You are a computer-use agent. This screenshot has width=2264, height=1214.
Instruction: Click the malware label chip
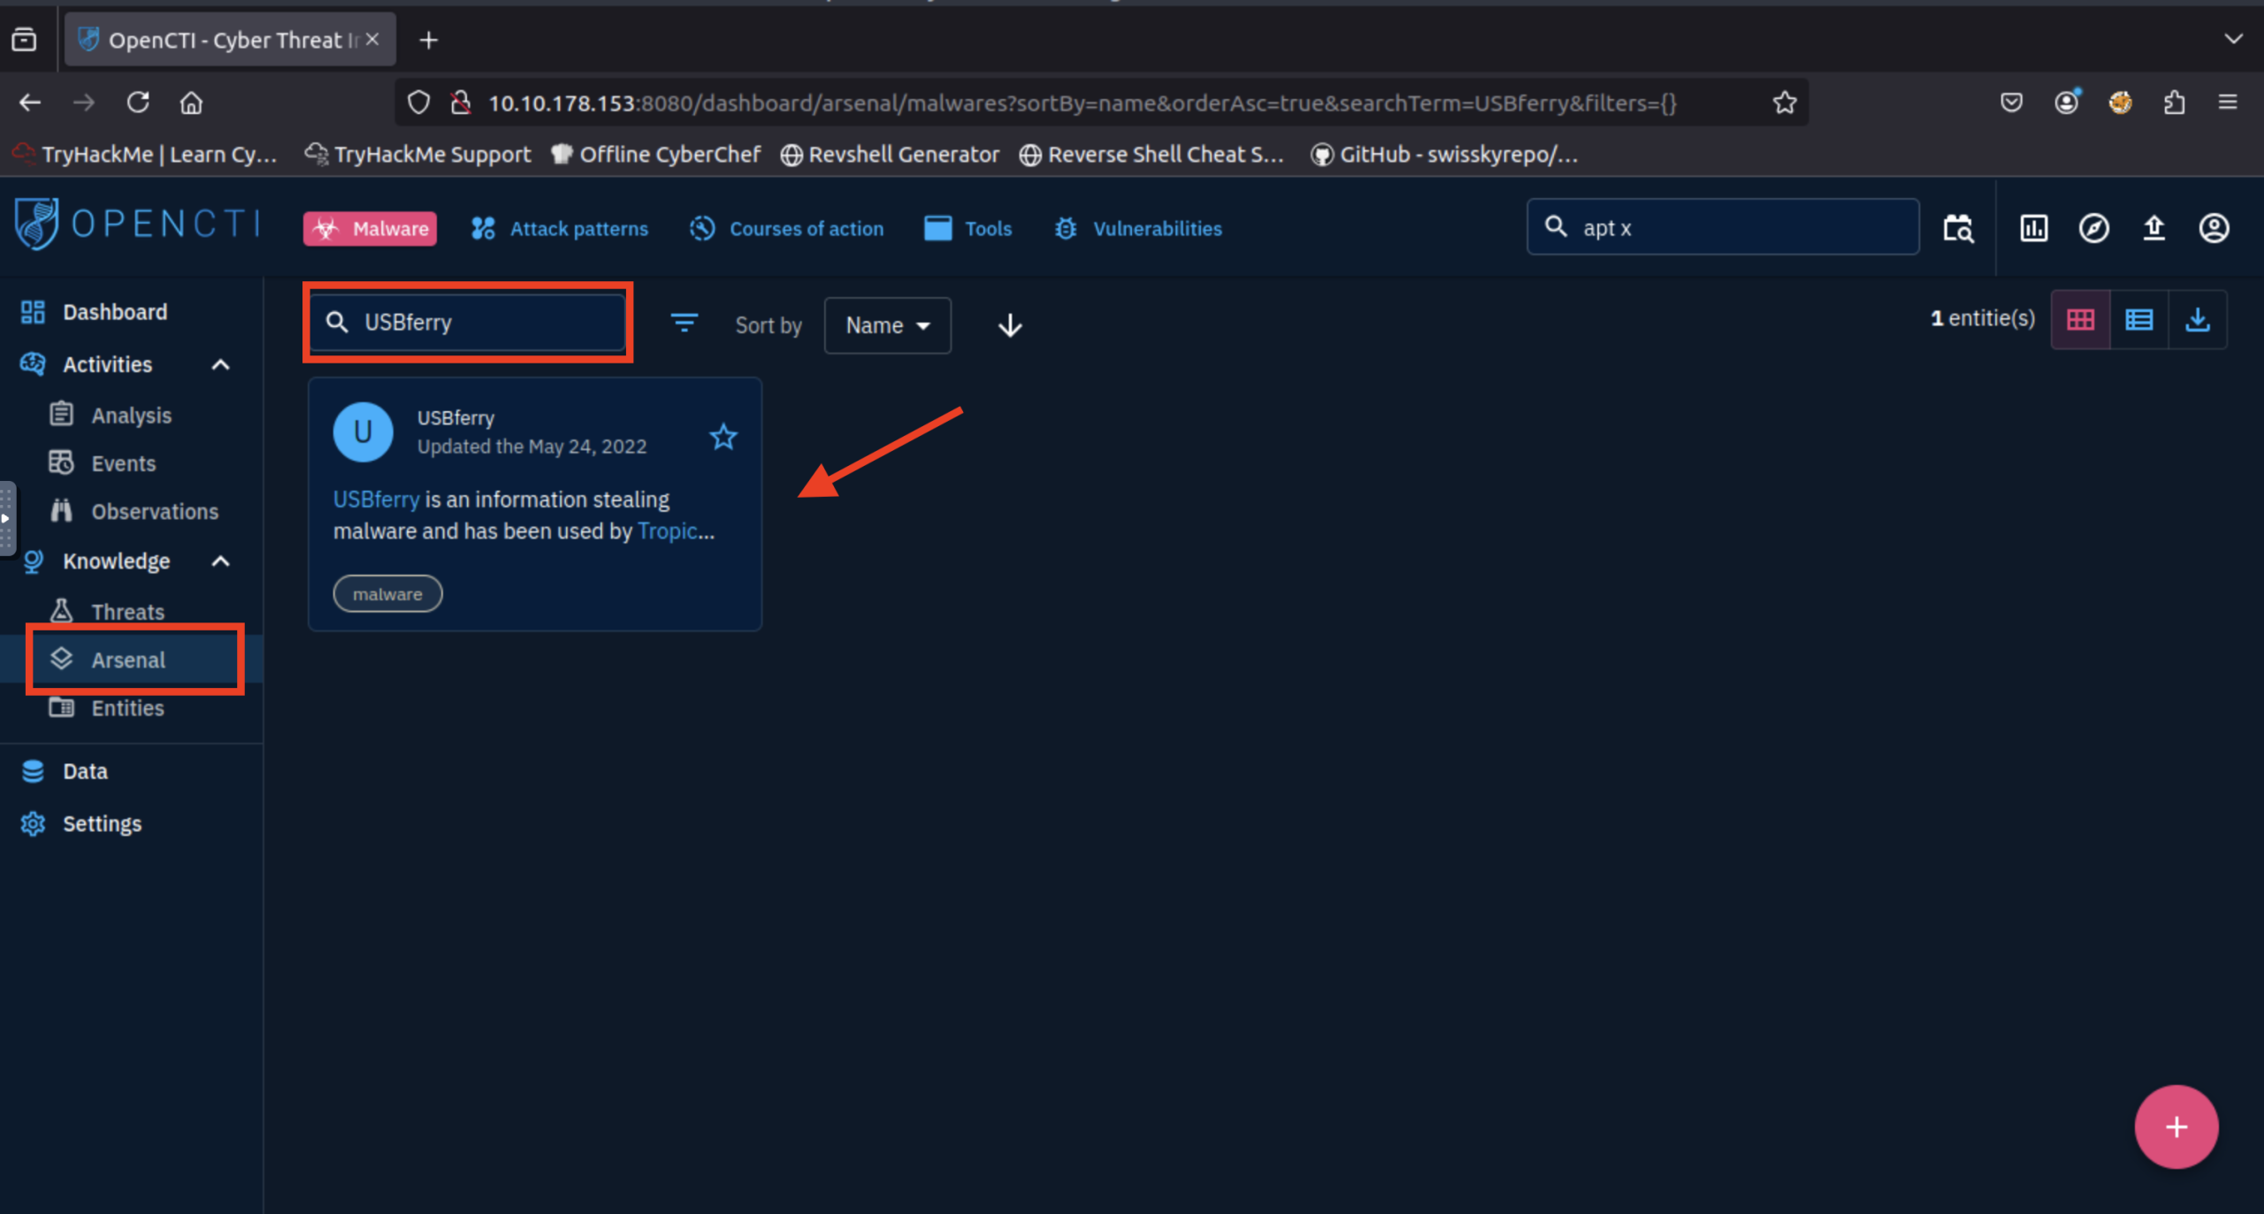pos(387,594)
